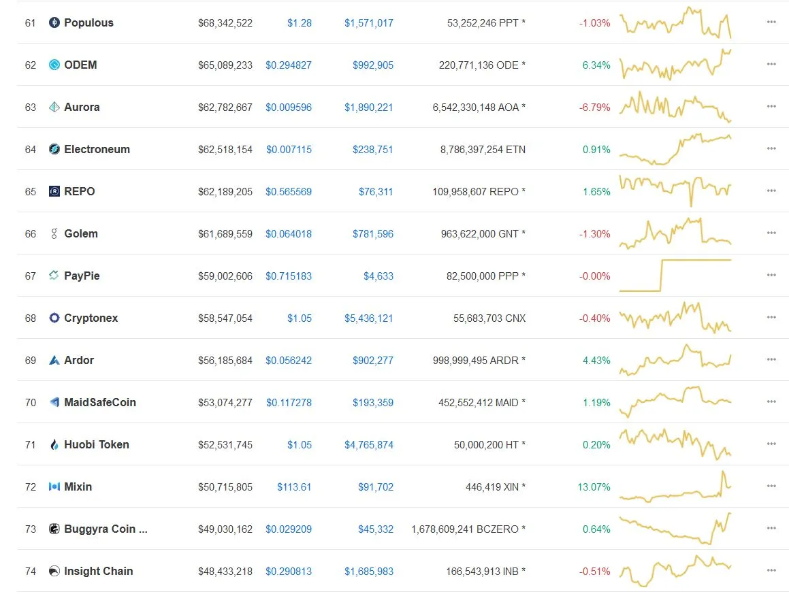This screenshot has width=789, height=594.
Task: Open the more options menu for Insight Chain
Action: (771, 571)
